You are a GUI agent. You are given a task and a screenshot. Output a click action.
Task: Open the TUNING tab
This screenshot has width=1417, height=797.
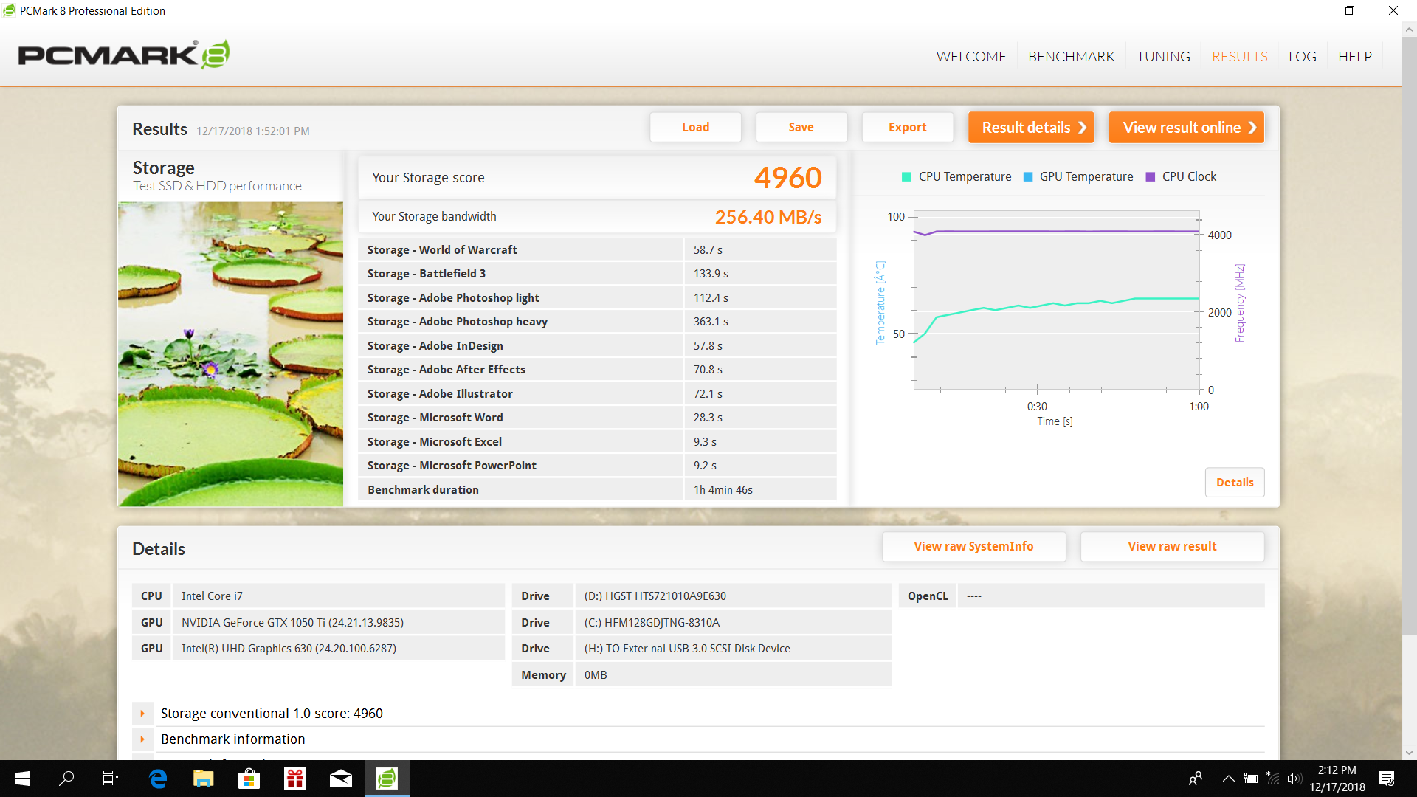click(x=1163, y=57)
